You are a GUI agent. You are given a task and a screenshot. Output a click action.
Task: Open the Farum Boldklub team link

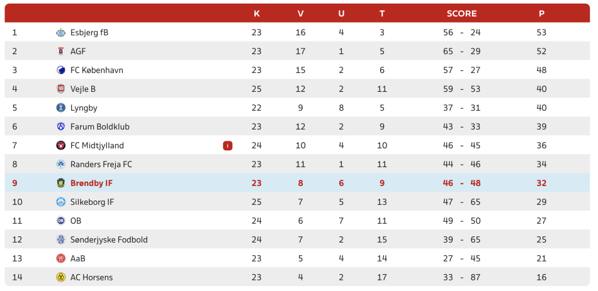[x=100, y=127]
